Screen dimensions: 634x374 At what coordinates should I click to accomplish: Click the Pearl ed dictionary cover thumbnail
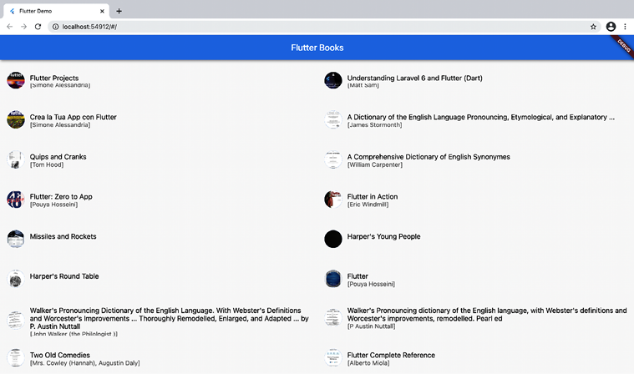point(333,318)
